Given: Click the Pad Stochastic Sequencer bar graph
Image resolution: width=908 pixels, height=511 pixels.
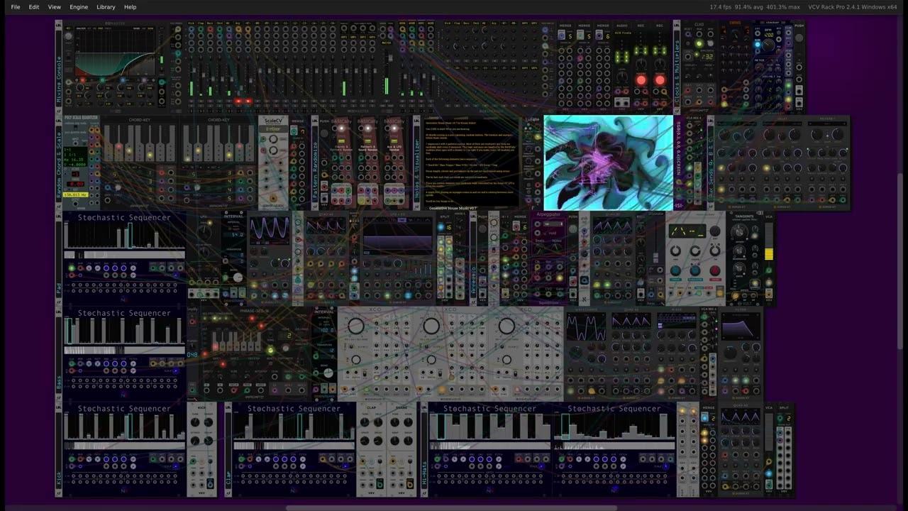Looking at the screenshot, I should click(124, 236).
